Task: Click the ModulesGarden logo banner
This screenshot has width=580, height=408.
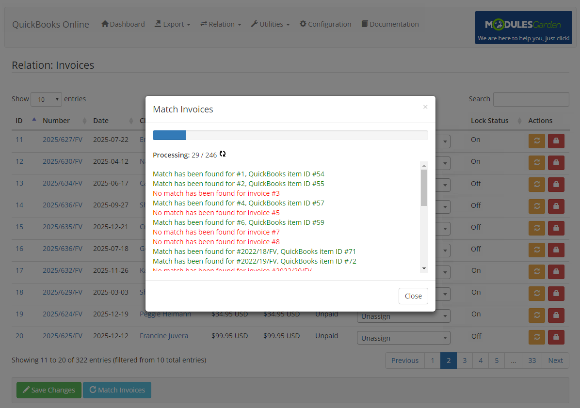Action: pyautogui.click(x=523, y=28)
